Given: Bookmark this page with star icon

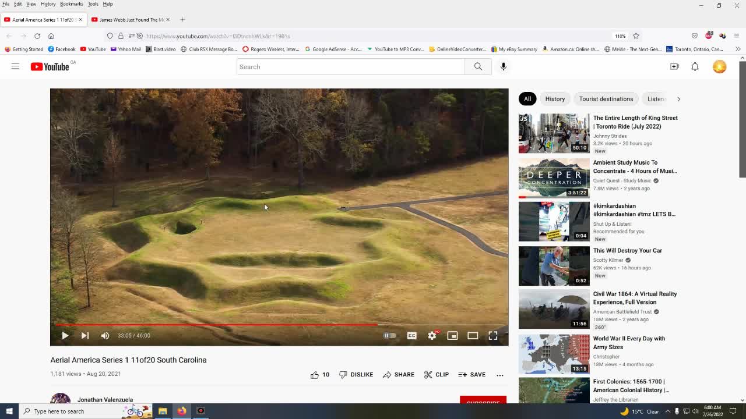Looking at the screenshot, I should (636, 36).
